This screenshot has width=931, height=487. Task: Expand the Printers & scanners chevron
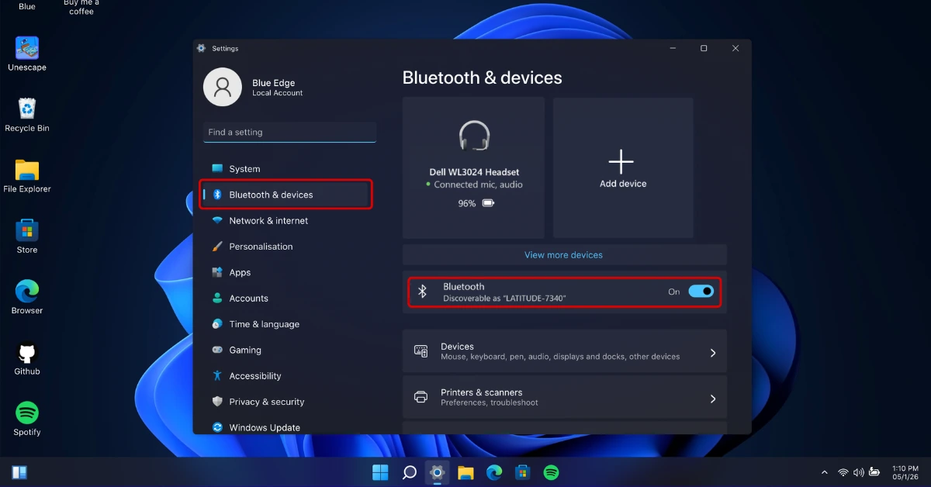[713, 399]
